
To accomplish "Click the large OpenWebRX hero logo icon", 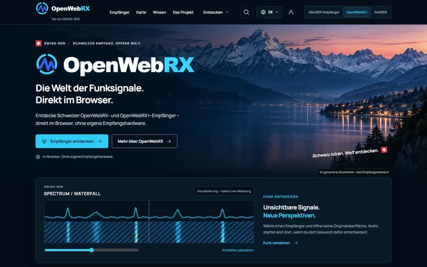I will click(x=47, y=64).
